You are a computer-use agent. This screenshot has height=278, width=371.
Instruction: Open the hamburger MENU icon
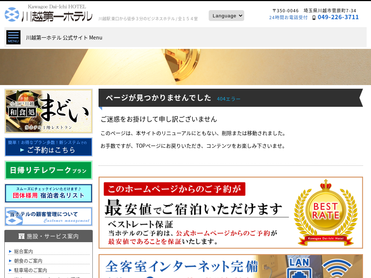pos(13,37)
